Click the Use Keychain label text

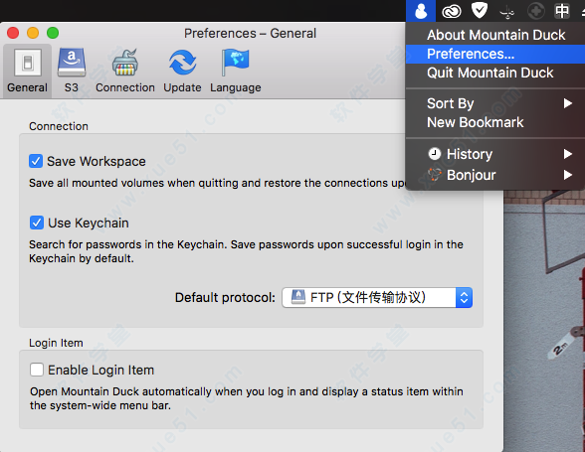tap(89, 223)
